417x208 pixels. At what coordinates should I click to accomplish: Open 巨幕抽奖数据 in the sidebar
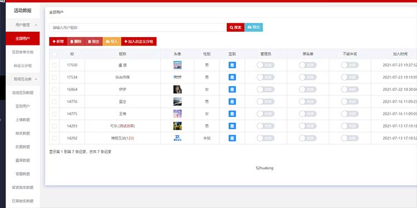coord(23,201)
